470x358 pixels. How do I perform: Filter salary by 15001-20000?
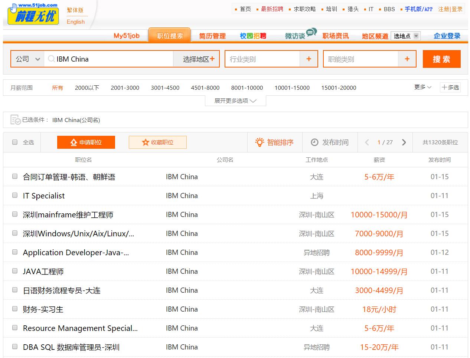[339, 88]
